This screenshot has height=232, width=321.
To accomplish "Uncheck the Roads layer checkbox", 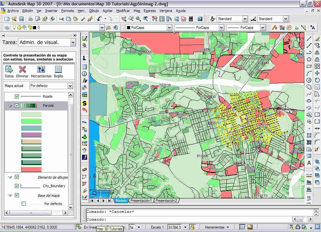I will click(x=17, y=96).
